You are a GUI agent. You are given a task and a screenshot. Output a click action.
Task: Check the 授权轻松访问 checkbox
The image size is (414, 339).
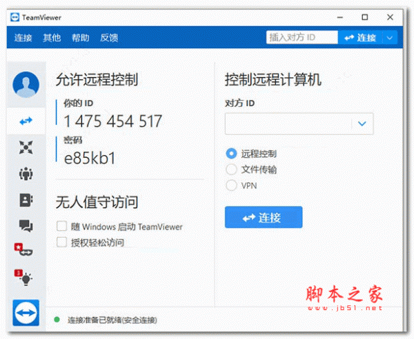tap(62, 242)
